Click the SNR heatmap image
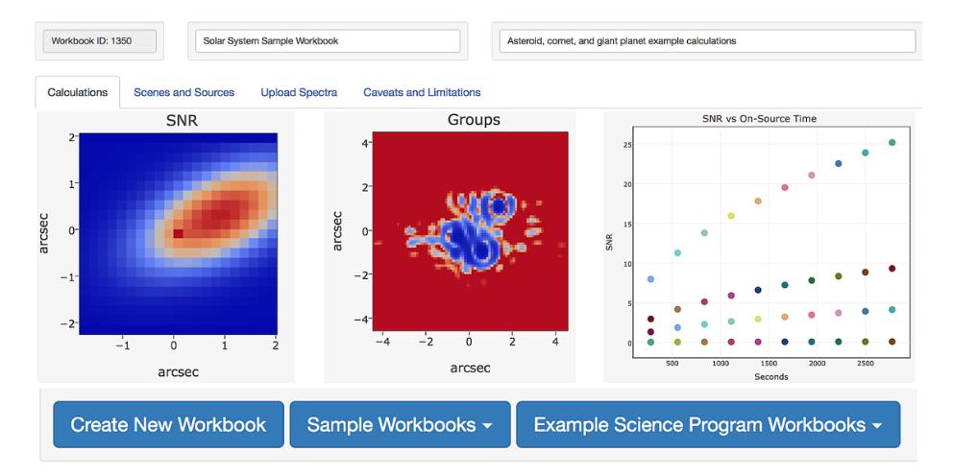 click(178, 234)
